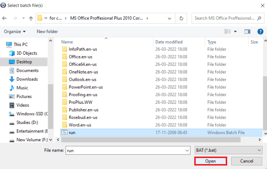Navigate back using the back arrow
Image resolution: width=267 pixels, height=169 pixels.
click(5, 18)
